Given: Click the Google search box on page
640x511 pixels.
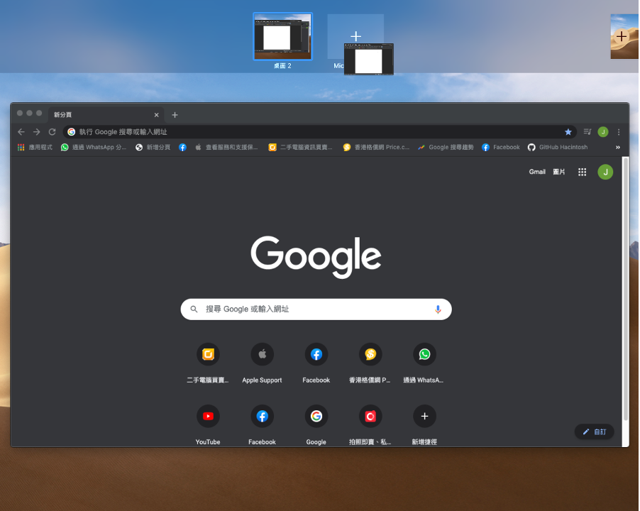Looking at the screenshot, I should pyautogui.click(x=316, y=309).
